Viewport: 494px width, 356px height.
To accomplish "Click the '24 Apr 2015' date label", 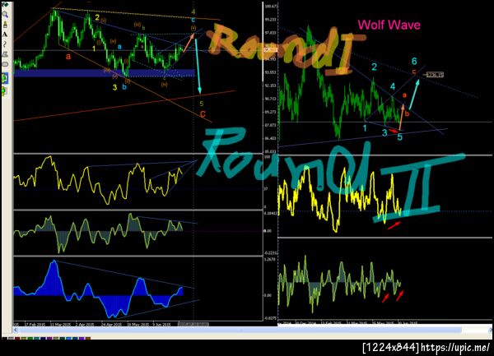I will coord(111,324).
